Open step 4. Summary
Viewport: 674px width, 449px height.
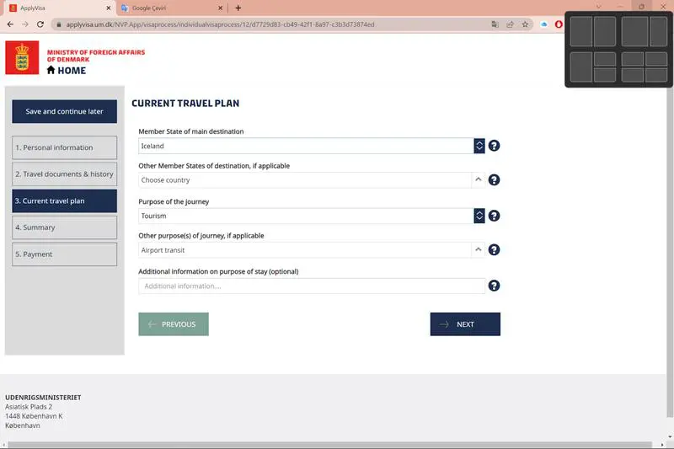(65, 227)
